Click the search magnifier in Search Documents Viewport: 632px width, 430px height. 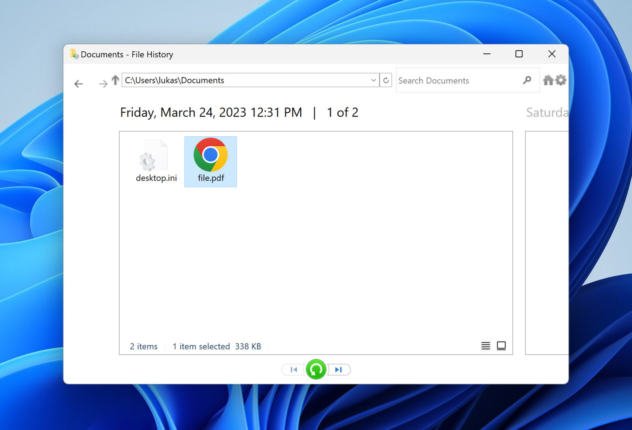pyautogui.click(x=527, y=80)
